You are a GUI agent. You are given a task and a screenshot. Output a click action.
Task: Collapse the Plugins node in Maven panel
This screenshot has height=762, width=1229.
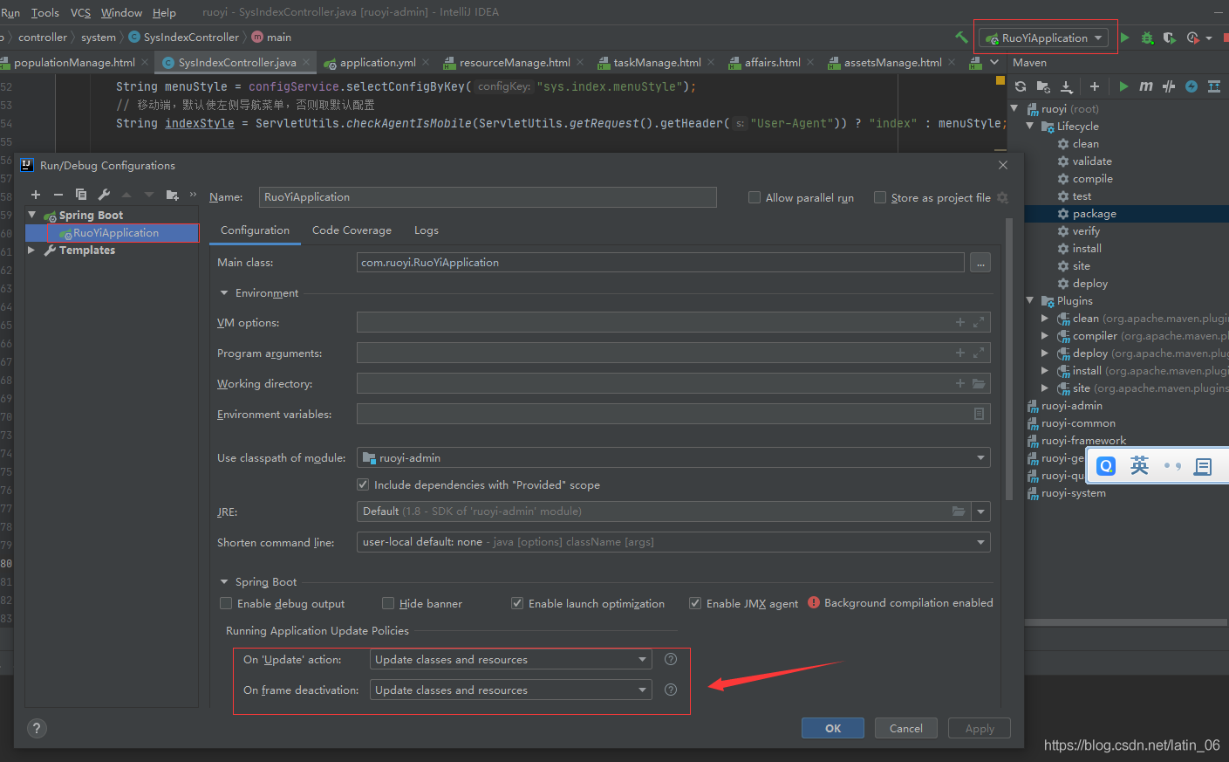(x=1031, y=300)
